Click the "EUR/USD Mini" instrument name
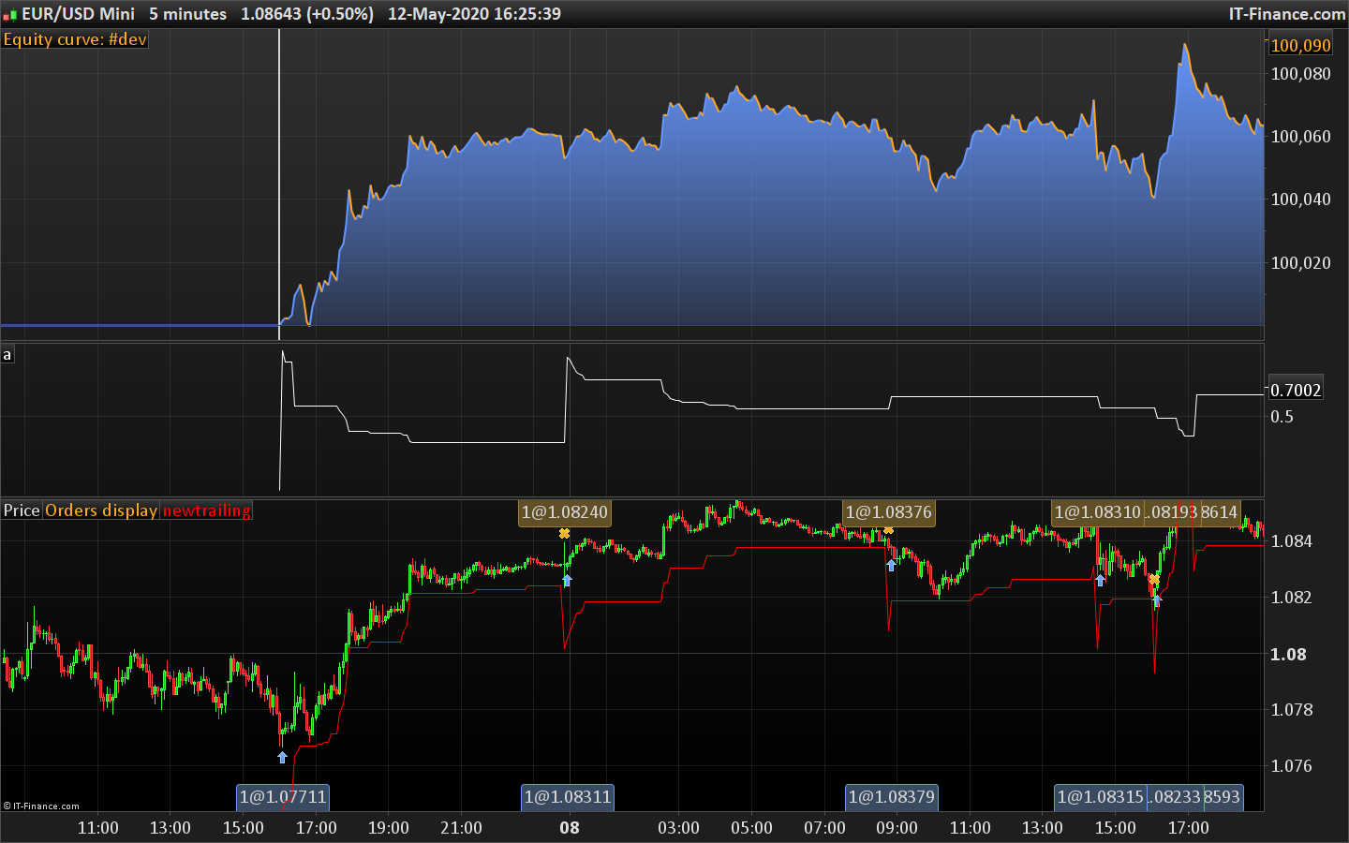The height and width of the screenshot is (843, 1349). point(78,14)
